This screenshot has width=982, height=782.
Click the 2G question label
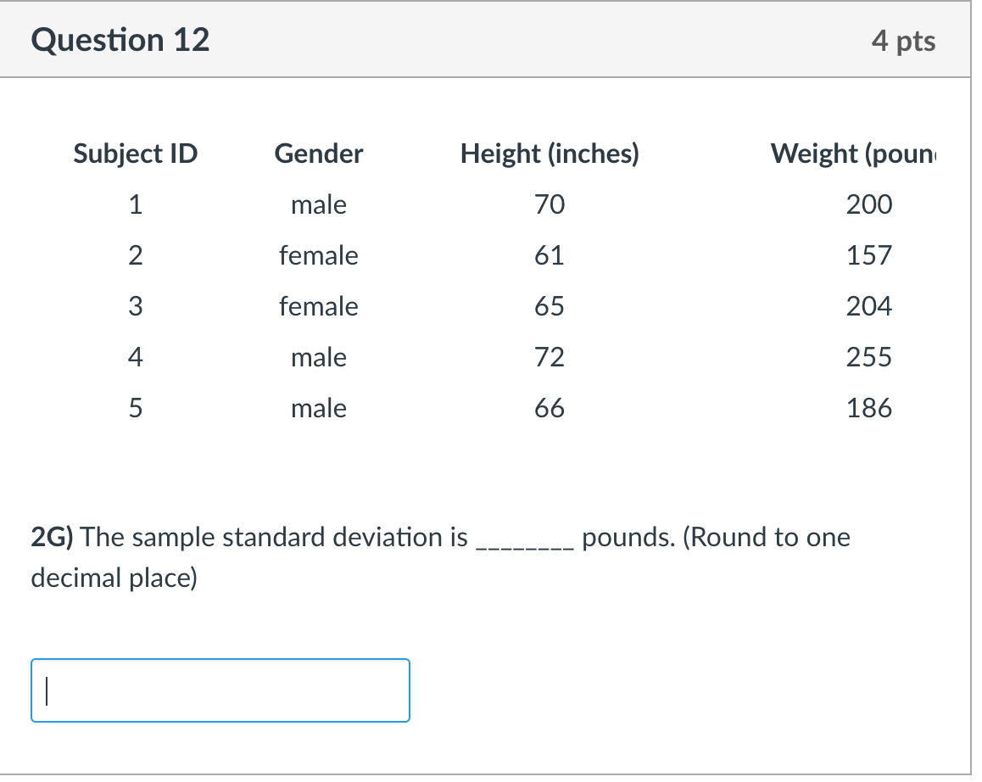point(53,537)
